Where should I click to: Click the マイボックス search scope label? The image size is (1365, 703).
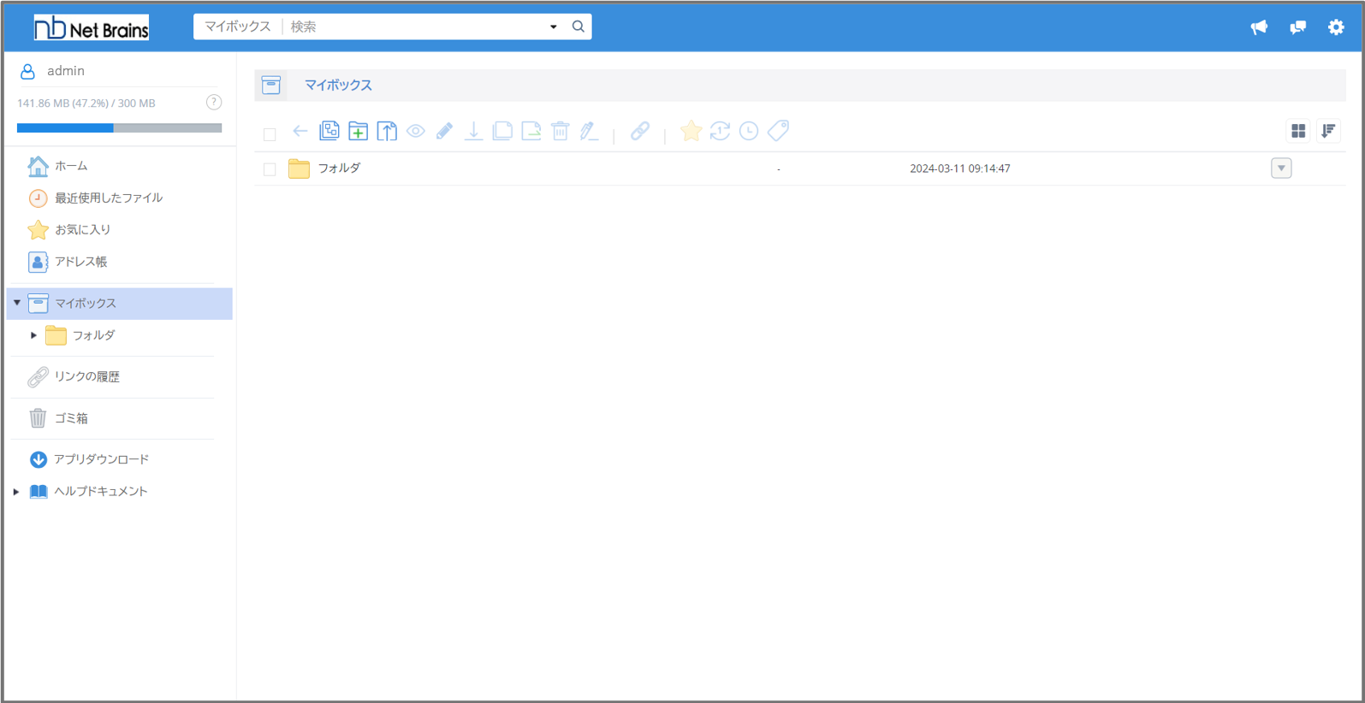(237, 27)
